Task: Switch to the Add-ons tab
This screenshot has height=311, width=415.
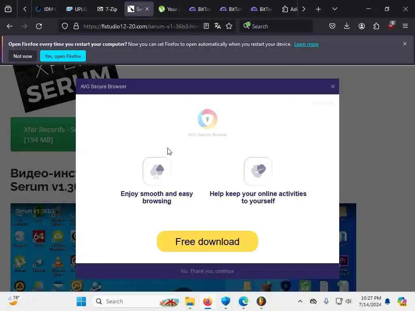Action: (289, 9)
